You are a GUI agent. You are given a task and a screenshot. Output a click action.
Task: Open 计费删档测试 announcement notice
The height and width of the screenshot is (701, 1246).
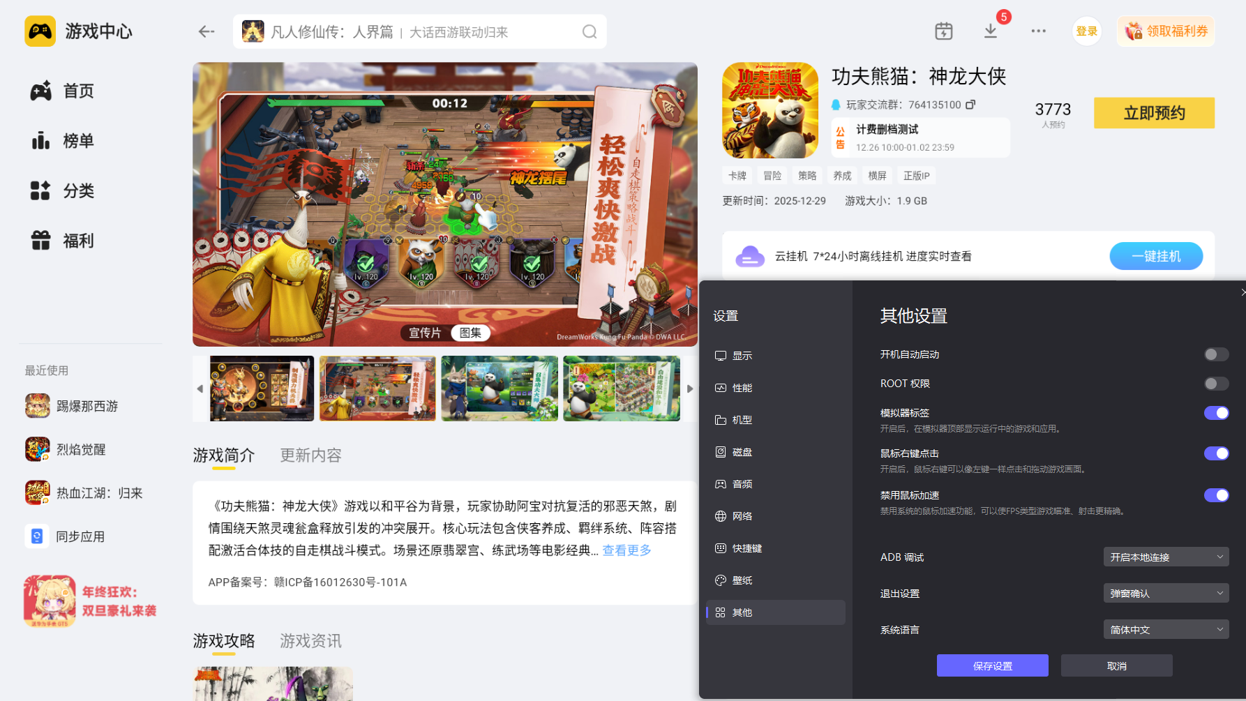(921, 137)
